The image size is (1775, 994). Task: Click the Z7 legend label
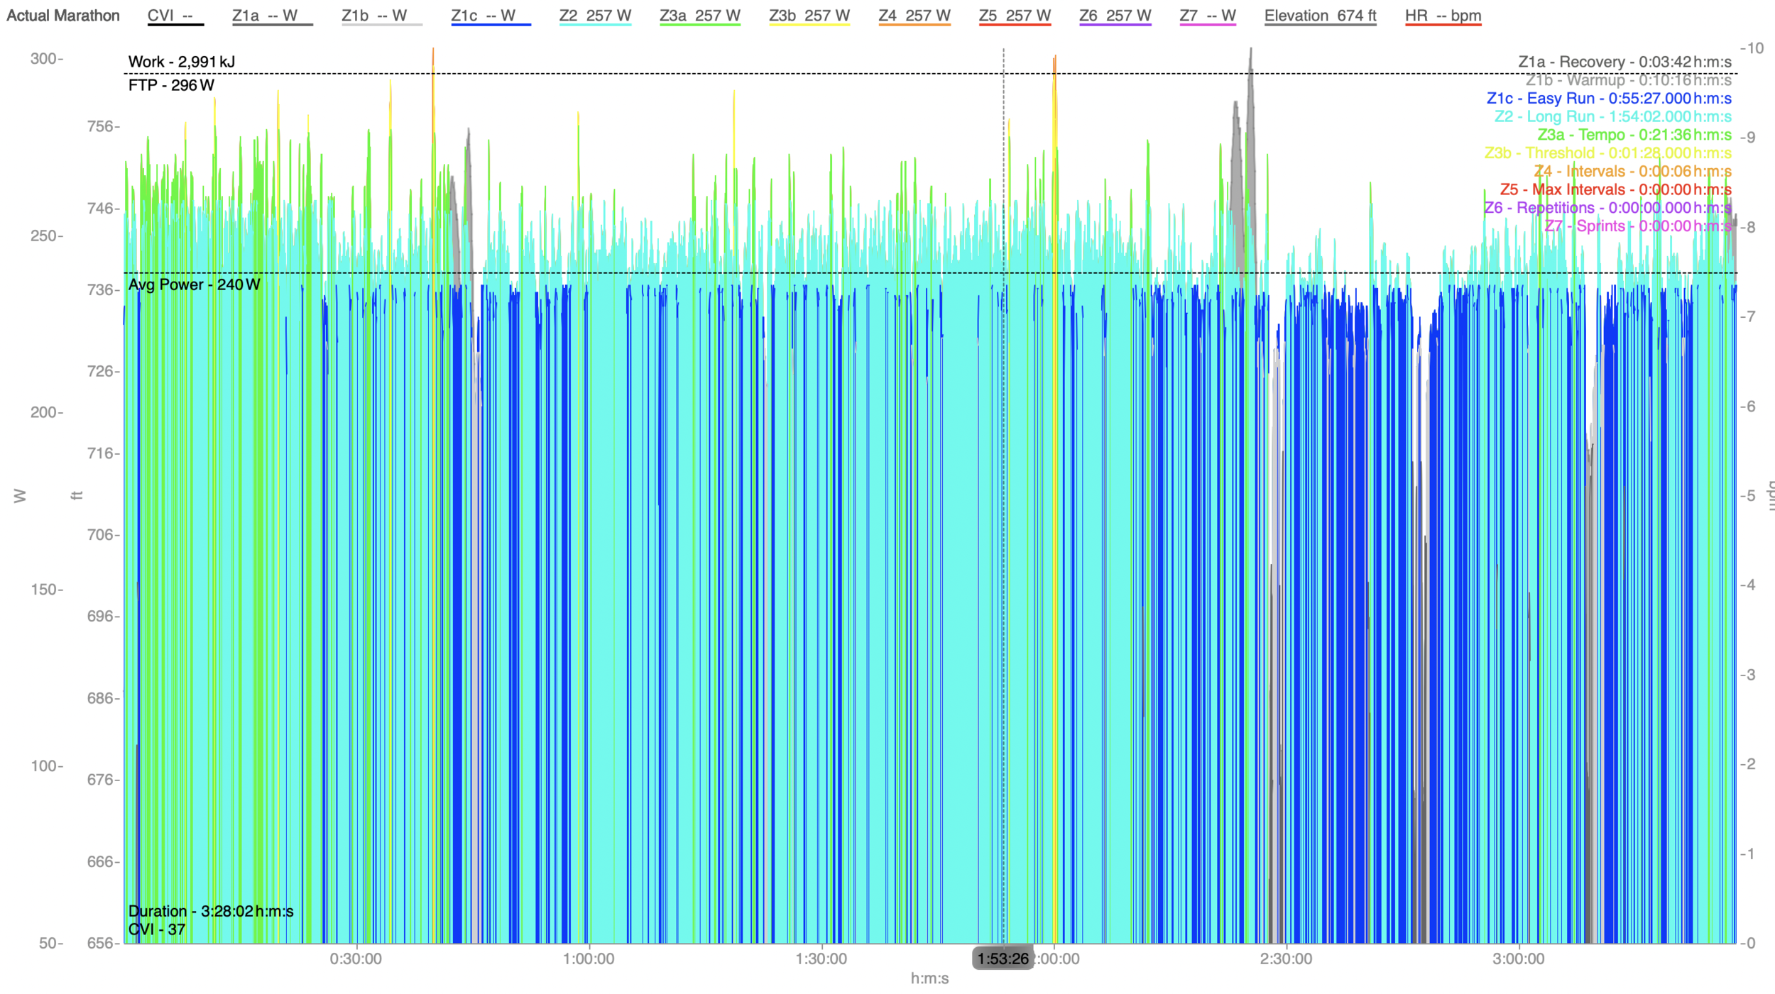(x=1207, y=16)
